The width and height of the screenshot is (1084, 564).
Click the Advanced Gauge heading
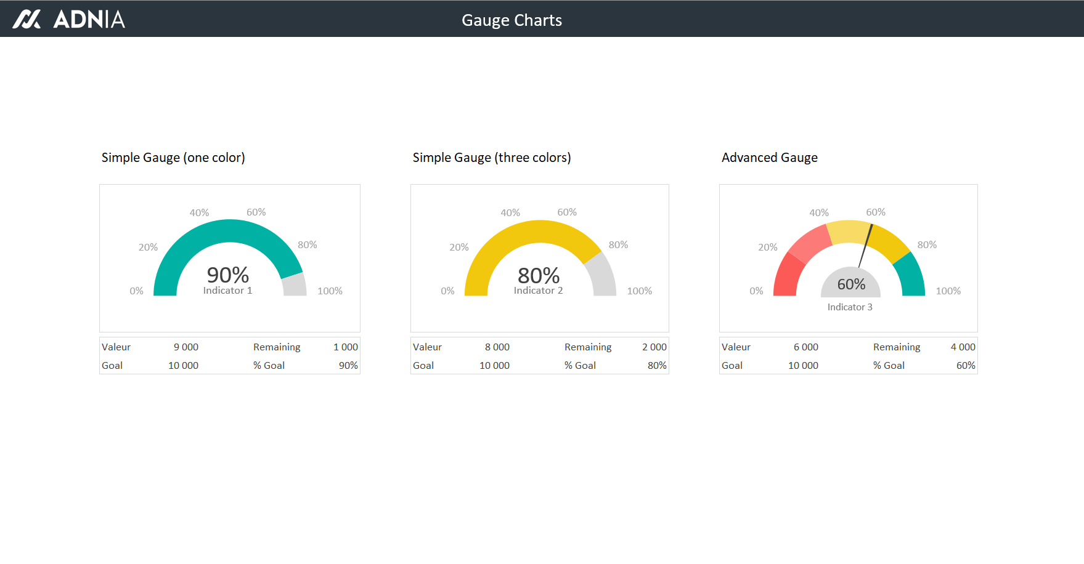pos(769,158)
